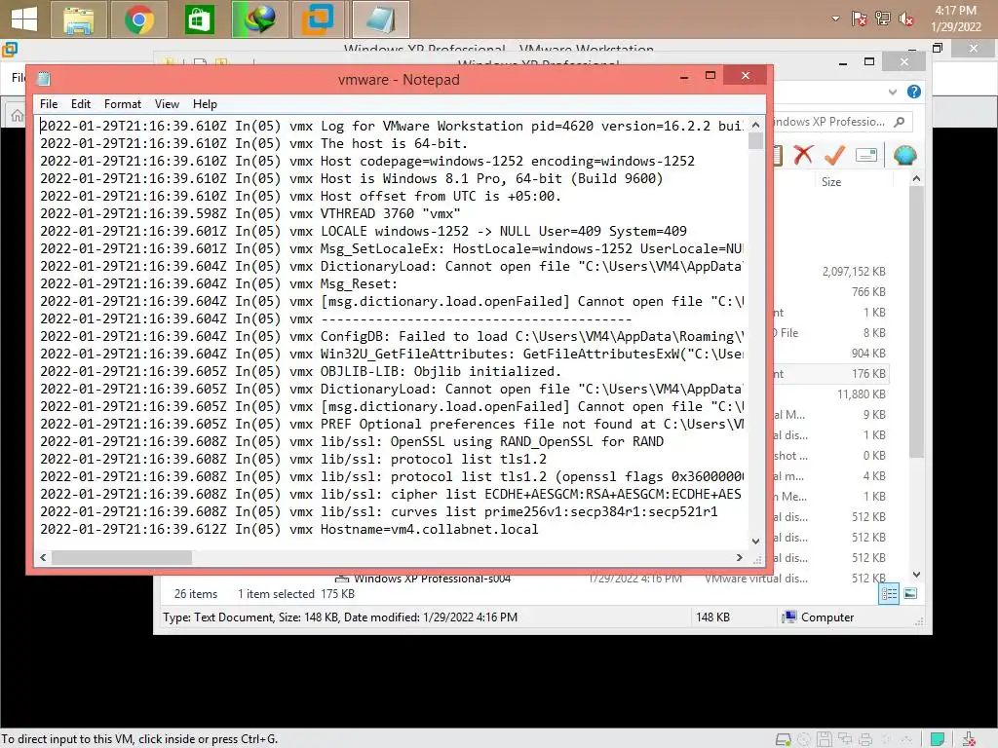The image size is (998, 748).
Task: Click the Rename icon in Explorer toolbar
Action: pos(866,155)
